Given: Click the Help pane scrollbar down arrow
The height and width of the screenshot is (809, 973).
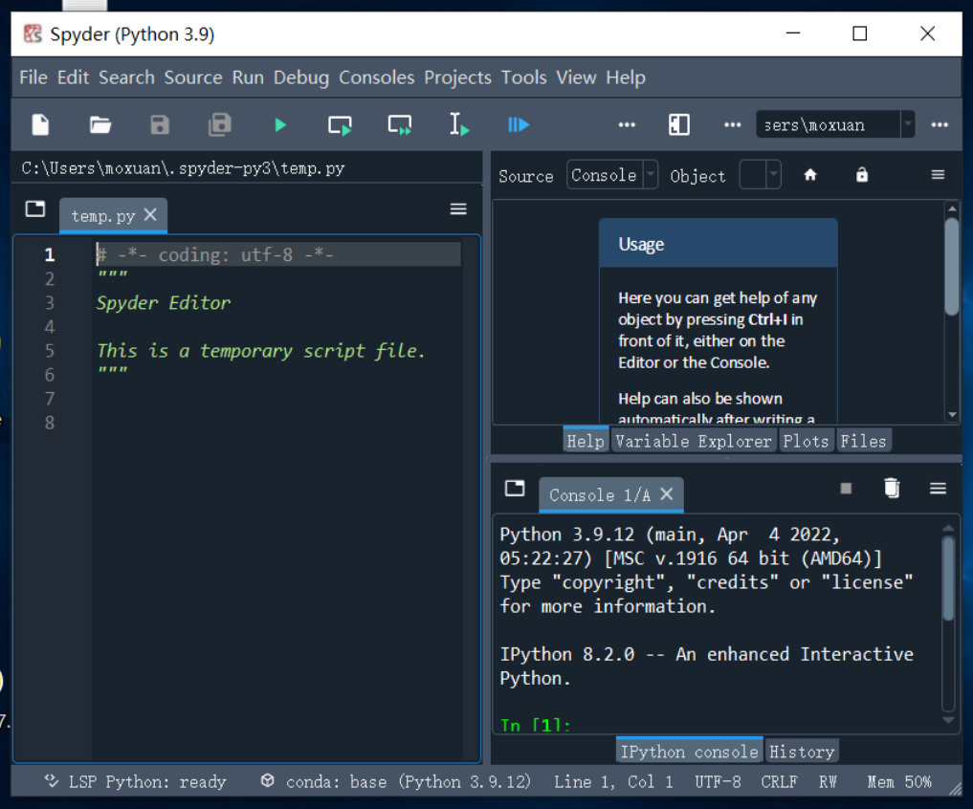Looking at the screenshot, I should point(952,414).
